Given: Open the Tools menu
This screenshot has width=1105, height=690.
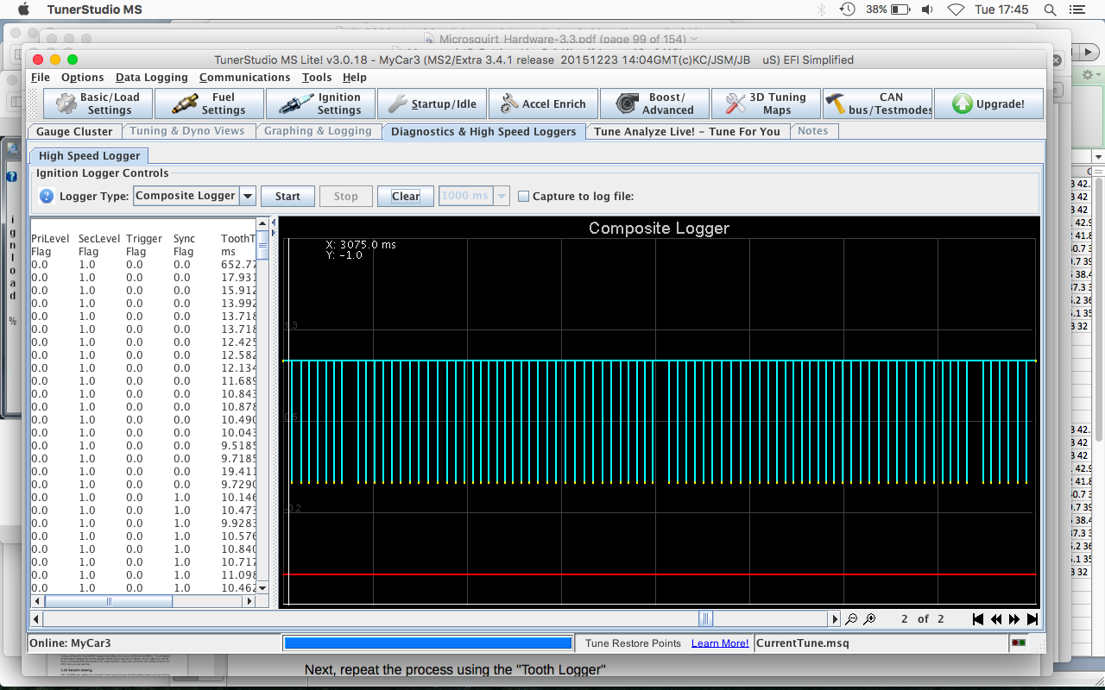Looking at the screenshot, I should [317, 78].
